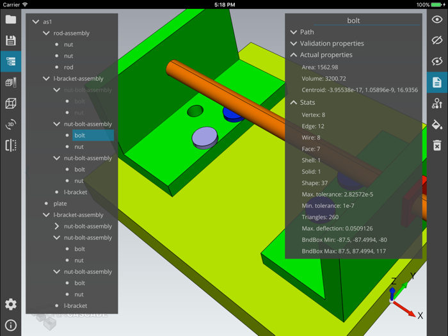This screenshot has width=448, height=336.
Task: Click the Edge: 12 stat
Action: pos(313,126)
